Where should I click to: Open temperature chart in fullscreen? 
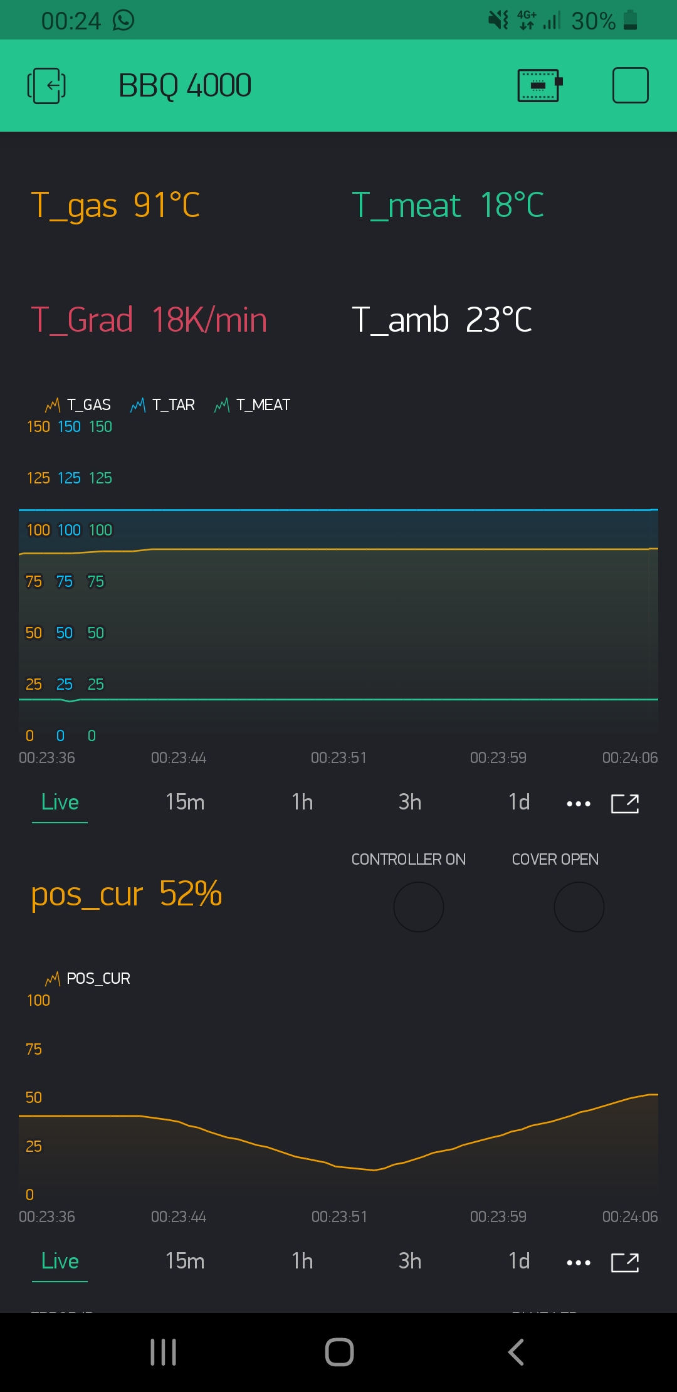624,803
